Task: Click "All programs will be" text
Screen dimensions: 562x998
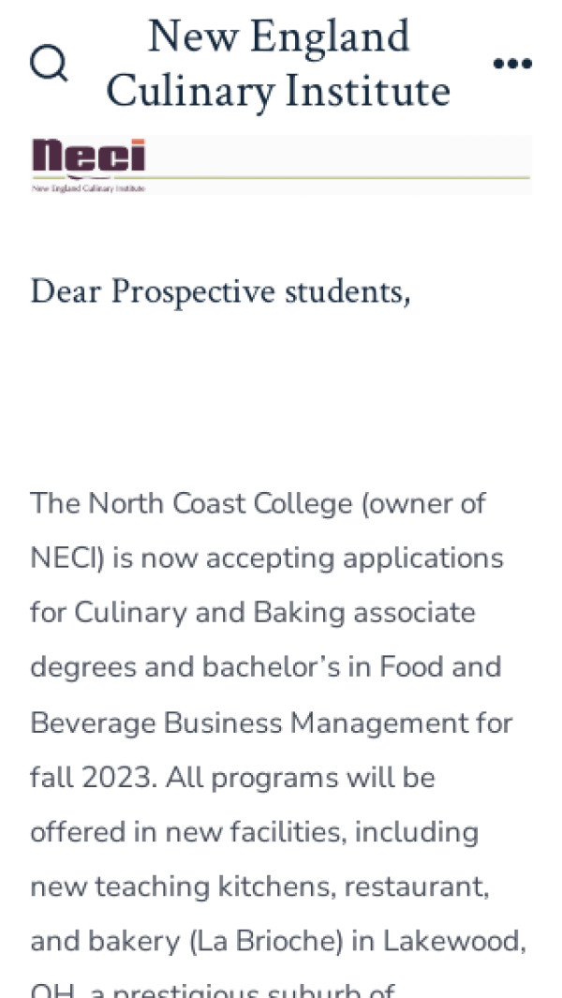Action: point(298,778)
